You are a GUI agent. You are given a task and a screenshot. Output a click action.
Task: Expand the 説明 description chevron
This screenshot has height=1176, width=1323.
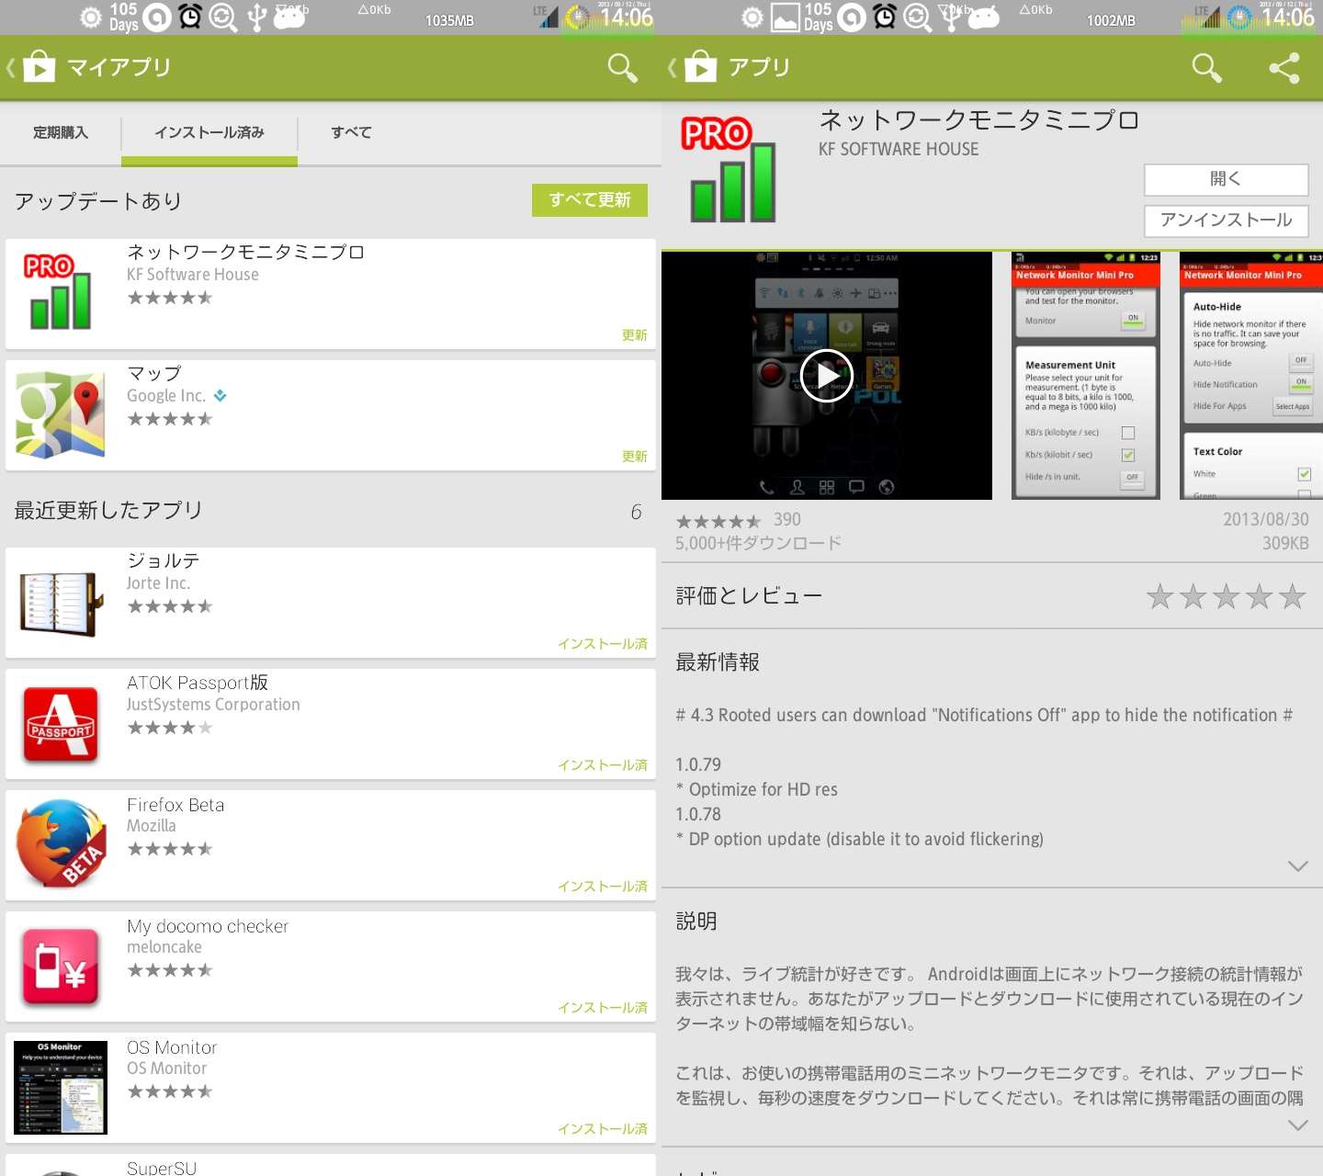point(1297,1125)
